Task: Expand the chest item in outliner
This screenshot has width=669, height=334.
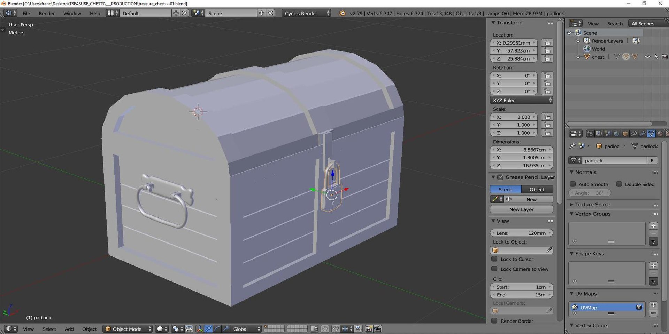Action: pyautogui.click(x=578, y=57)
